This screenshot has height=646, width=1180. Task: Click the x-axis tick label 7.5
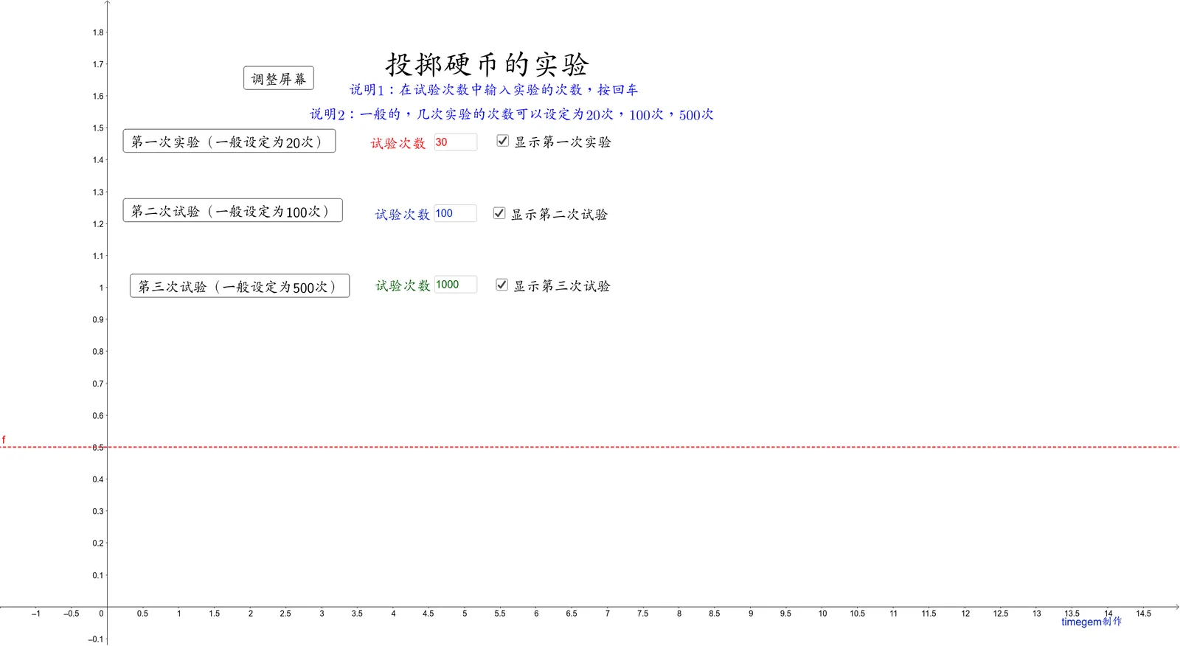642,614
